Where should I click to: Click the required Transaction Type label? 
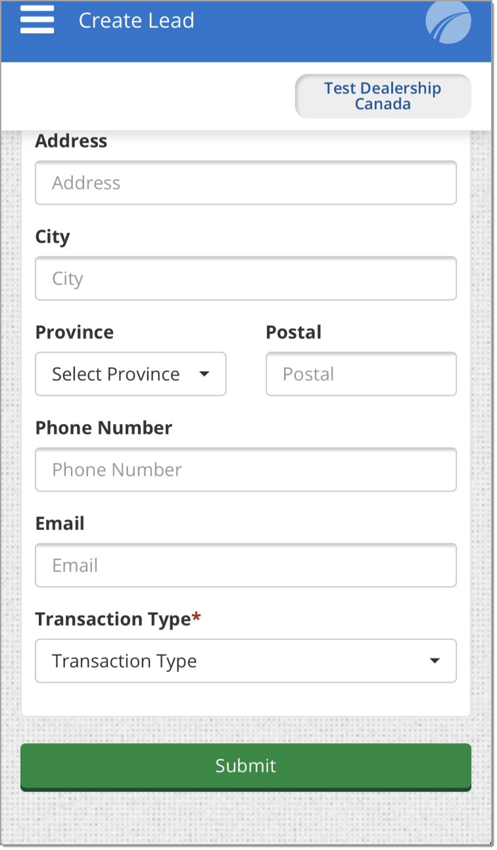click(x=113, y=620)
